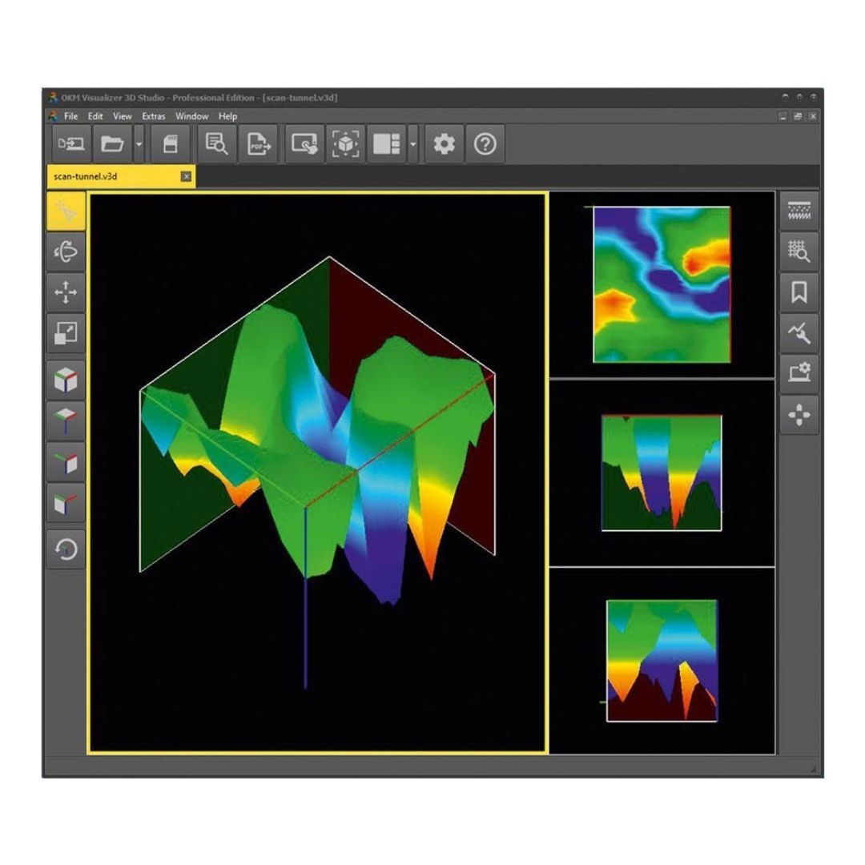Image resolution: width=865 pixels, height=865 pixels.
Task: Select the rotate view tool
Action: click(66, 251)
